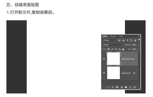Open the Kind filter dropdown

point(109,40)
